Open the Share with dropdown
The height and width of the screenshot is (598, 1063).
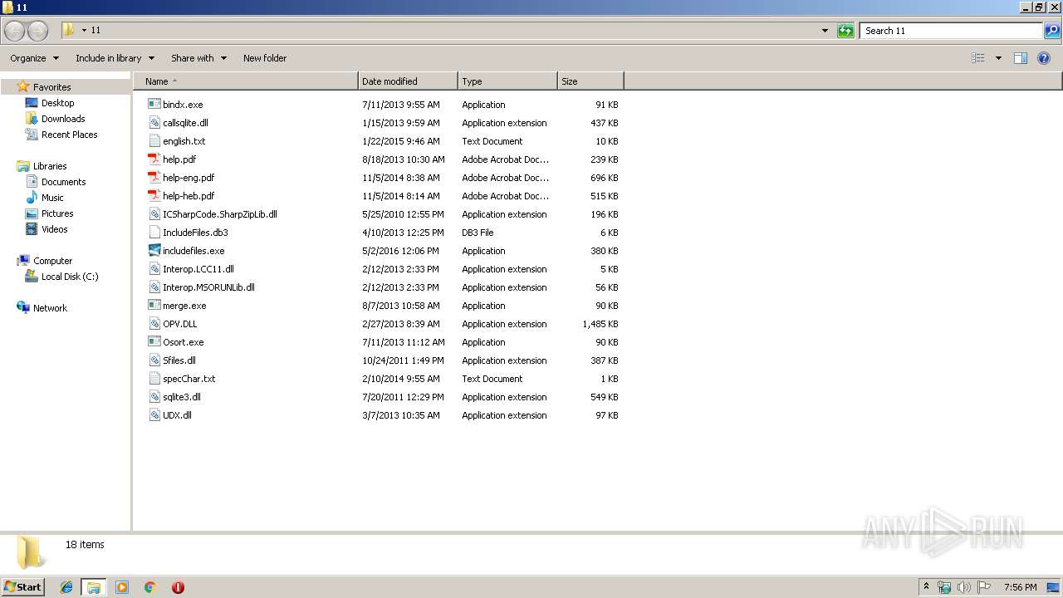click(198, 58)
